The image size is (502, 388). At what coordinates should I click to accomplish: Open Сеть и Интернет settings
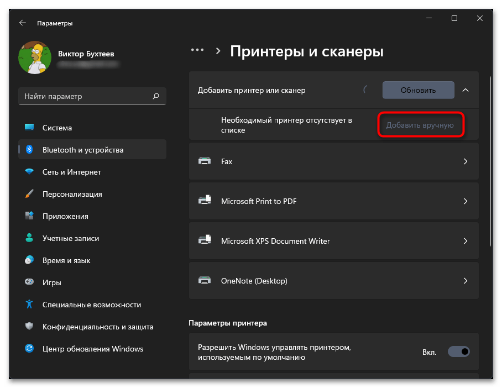[x=92, y=172]
